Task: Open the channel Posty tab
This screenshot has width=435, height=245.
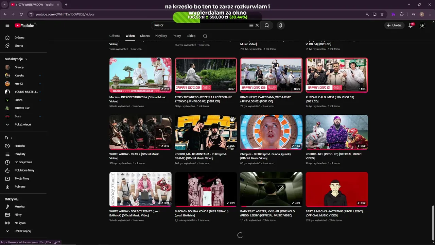Action: click(177, 36)
